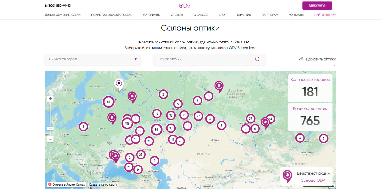Viewport: 381px width, 196px height.
Task: Open Линзы ODV Superclean menu
Action: [63, 15]
